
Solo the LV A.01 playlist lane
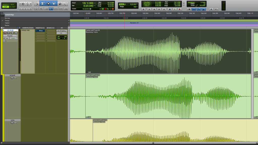pos(12,78)
